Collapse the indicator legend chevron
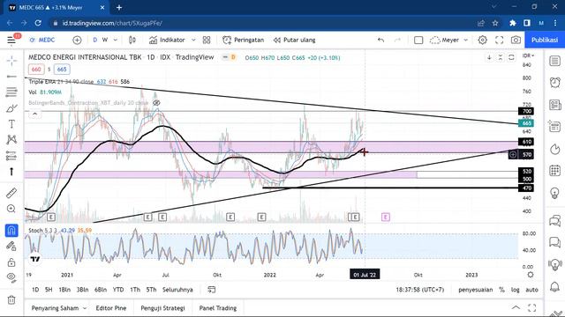This screenshot has height=317, width=565. click(35, 114)
